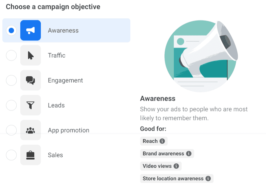This screenshot has width=266, height=191.
Task: Click info icon next to Reach
Action: [162, 141]
